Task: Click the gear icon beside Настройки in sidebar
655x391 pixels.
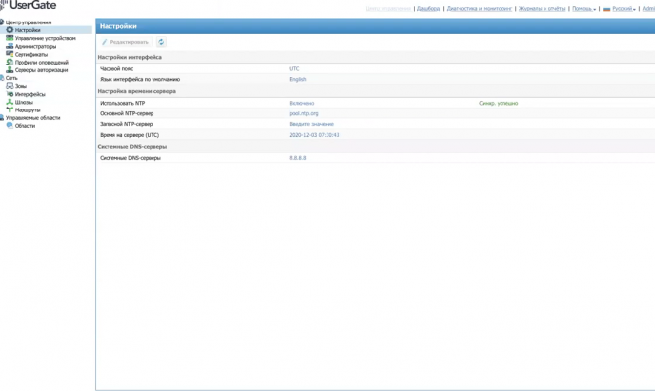Action: click(9, 30)
